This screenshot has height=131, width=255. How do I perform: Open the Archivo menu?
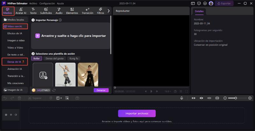33,3
